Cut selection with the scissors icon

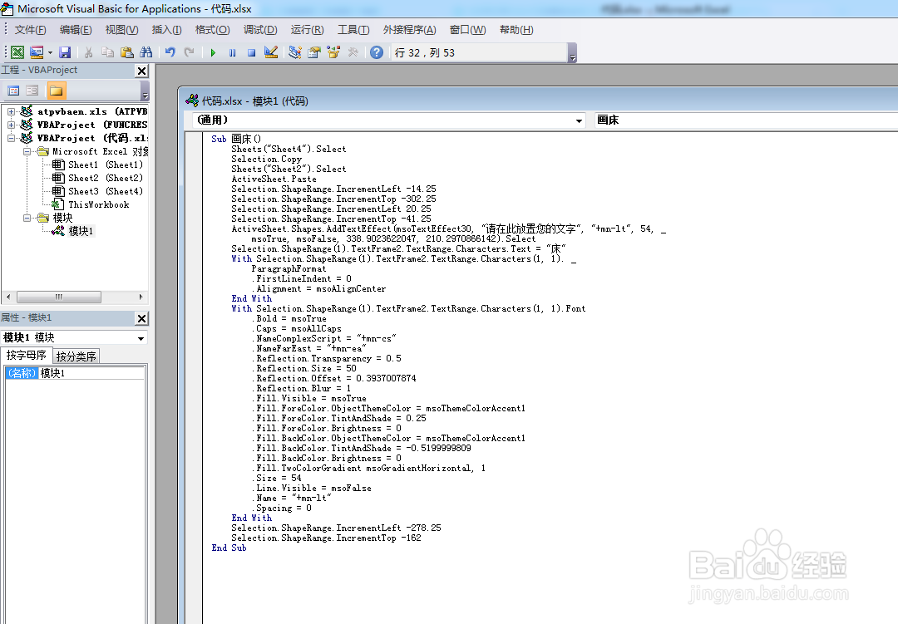pyautogui.click(x=88, y=52)
